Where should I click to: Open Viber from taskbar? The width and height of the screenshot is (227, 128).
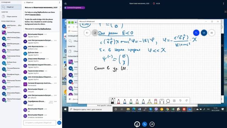(x=156, y=109)
